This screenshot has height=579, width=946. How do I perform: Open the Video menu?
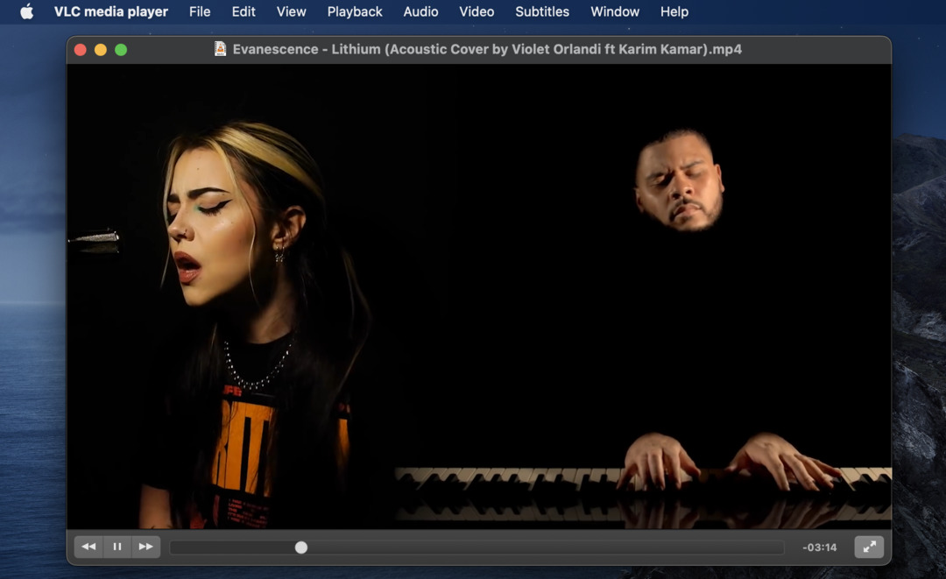tap(477, 11)
